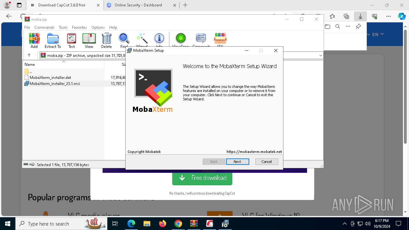Switch to Download CapCut 3.6.0 free tab

[62, 5]
